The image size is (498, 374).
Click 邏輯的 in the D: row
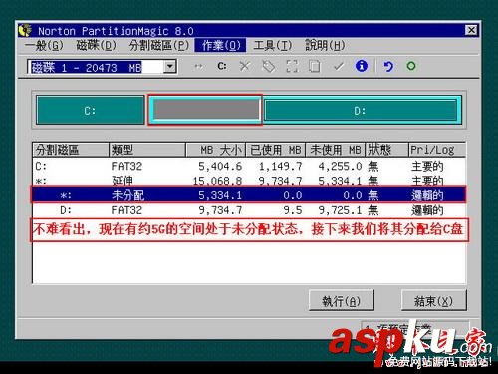tap(427, 210)
